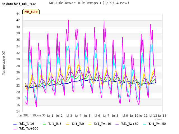Select the Tul1_Ts0 legend entry
The image size is (179, 134).
tap(75, 124)
